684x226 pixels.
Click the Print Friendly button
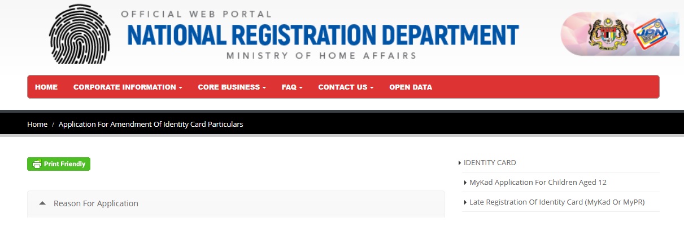point(59,164)
